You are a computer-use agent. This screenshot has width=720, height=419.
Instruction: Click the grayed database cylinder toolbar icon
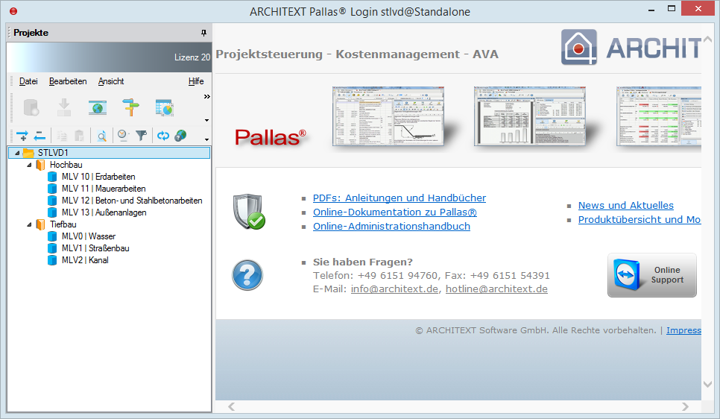coord(31,107)
